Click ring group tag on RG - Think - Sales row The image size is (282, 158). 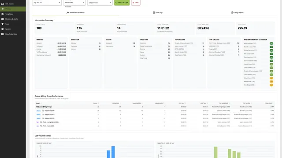pyautogui.click(x=37, y=126)
